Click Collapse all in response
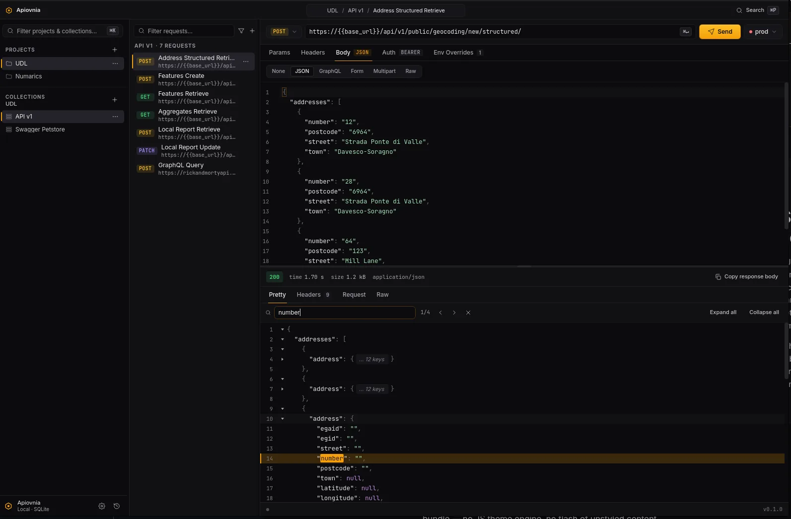791x519 pixels. point(764,313)
